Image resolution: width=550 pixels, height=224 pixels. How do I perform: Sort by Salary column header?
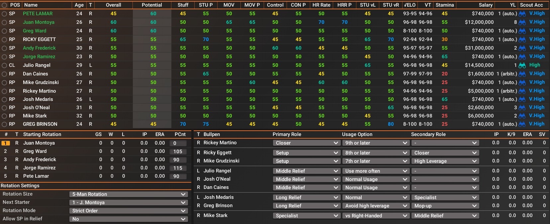pos(486,5)
